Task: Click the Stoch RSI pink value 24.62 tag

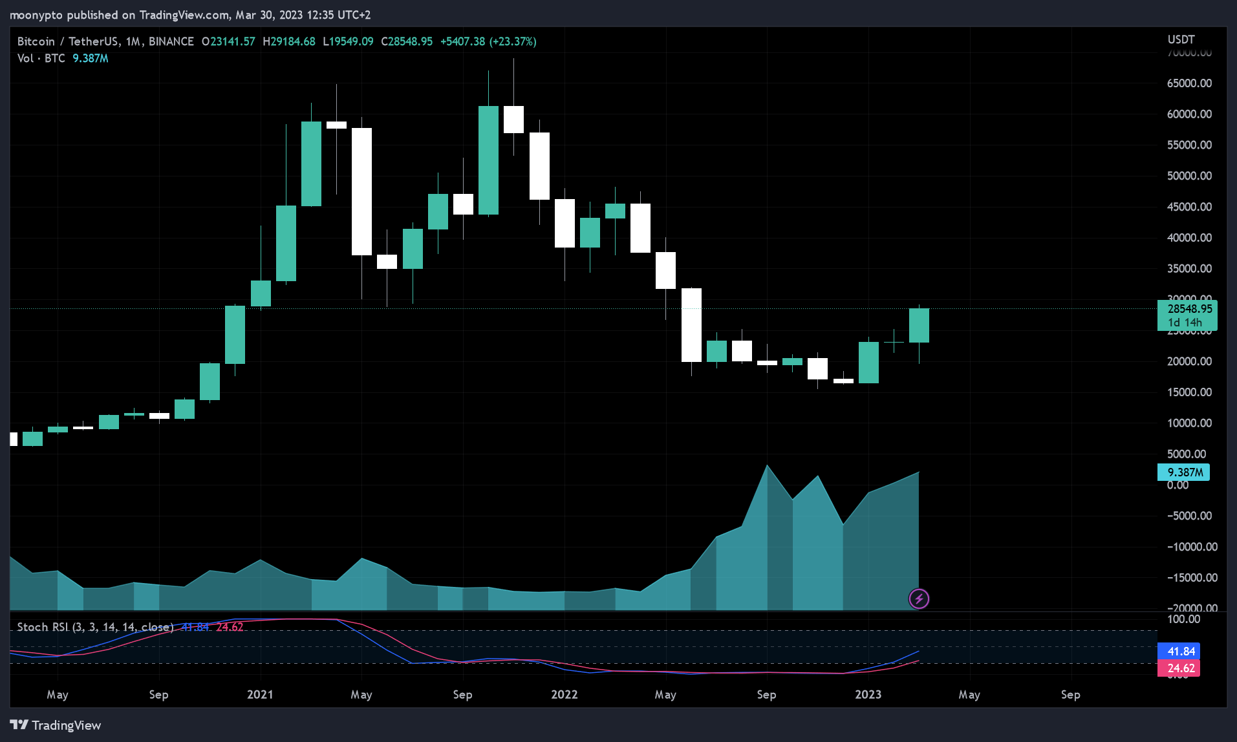Action: (x=1179, y=668)
